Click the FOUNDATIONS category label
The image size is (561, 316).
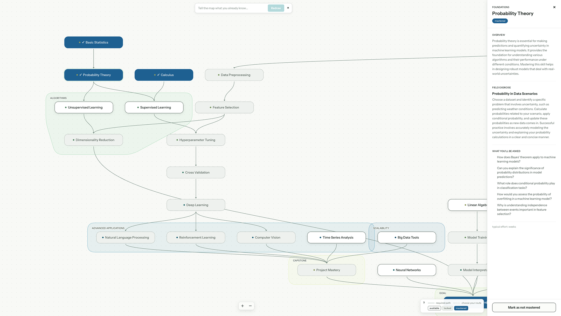coord(501,7)
